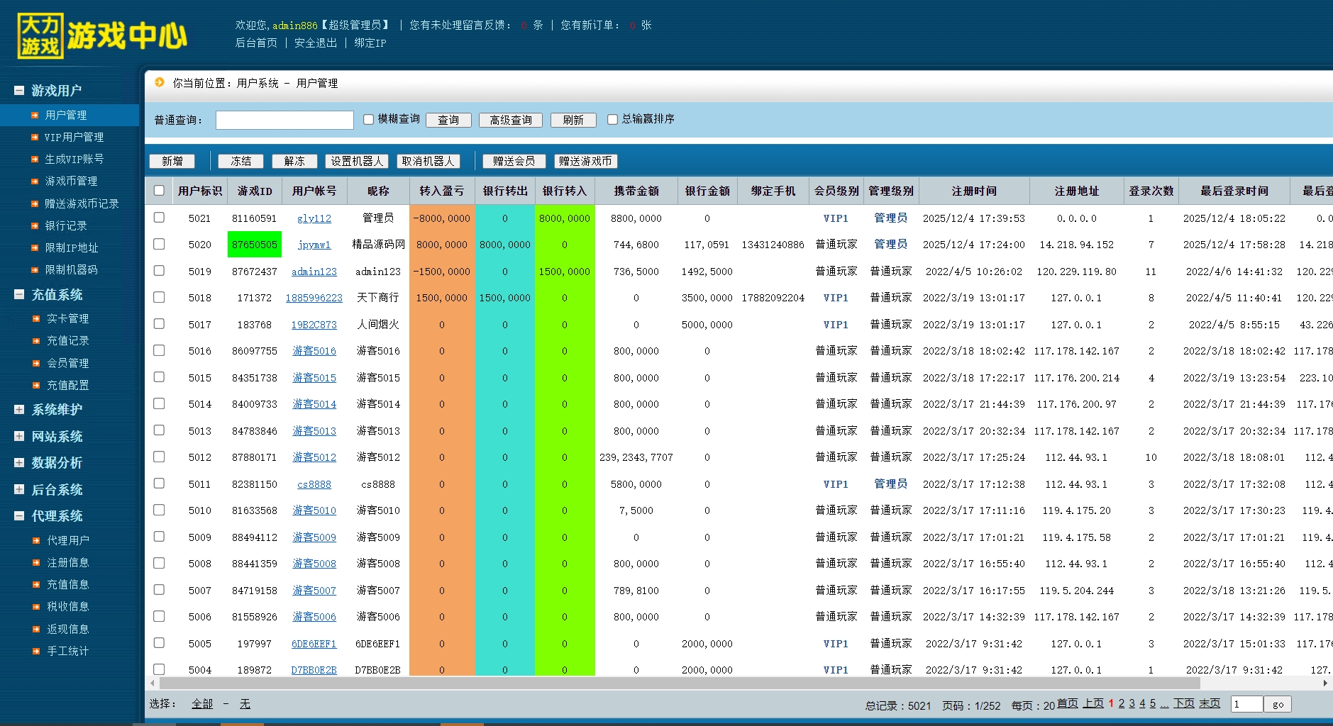Image resolution: width=1333 pixels, height=726 pixels.
Task: Collapse the 游戏用户 menu section
Action: 19,90
